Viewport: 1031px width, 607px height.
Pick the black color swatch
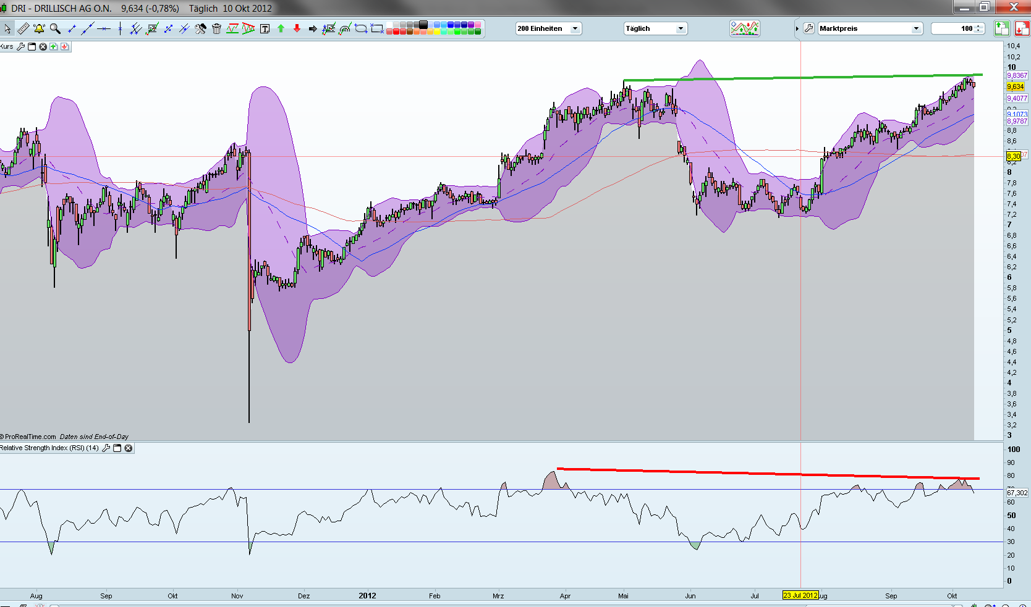pyautogui.click(x=423, y=25)
